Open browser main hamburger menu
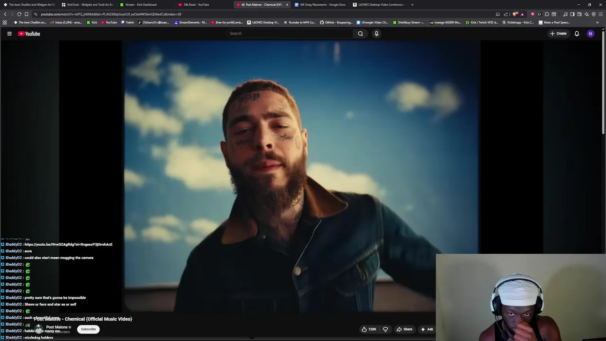Screen dimensions: 606x341 click(x=601, y=14)
